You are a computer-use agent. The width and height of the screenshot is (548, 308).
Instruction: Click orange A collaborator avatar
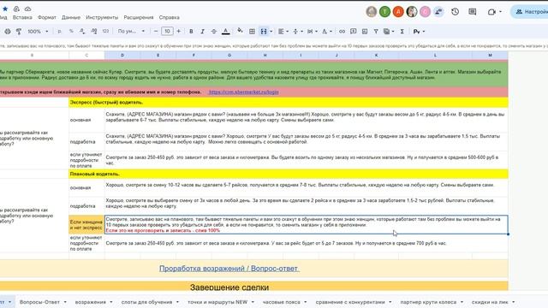398,11
